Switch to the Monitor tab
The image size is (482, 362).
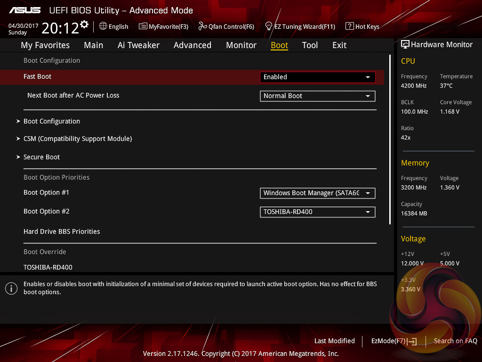pos(241,45)
